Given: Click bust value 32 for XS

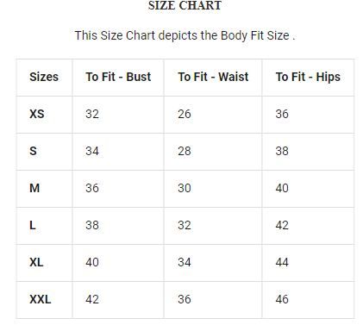Looking at the screenshot, I should pyautogui.click(x=92, y=114).
